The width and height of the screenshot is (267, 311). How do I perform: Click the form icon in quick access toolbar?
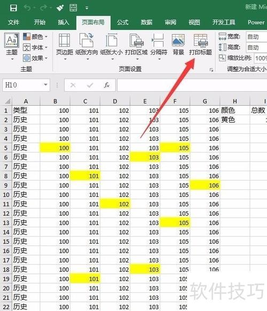[x=73, y=8]
